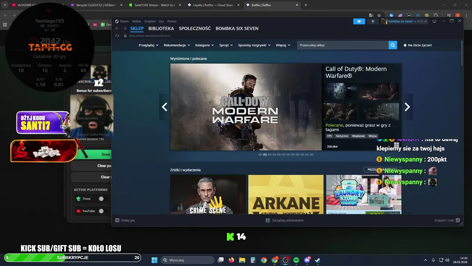This screenshot has width=472, height=266.
Task: Switch to the BIBLIOTEKA tab
Action: (161, 28)
